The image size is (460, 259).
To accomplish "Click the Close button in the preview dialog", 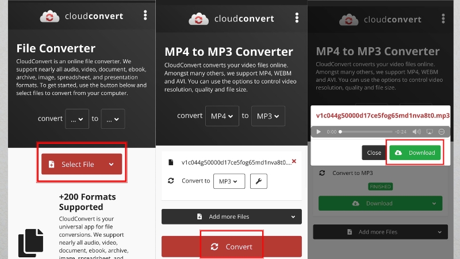I will coord(374,153).
